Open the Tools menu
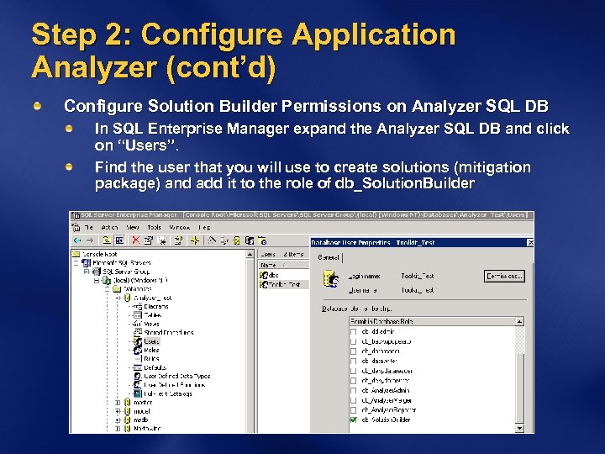Viewport: 605px width, 454px height. pyautogui.click(x=154, y=227)
